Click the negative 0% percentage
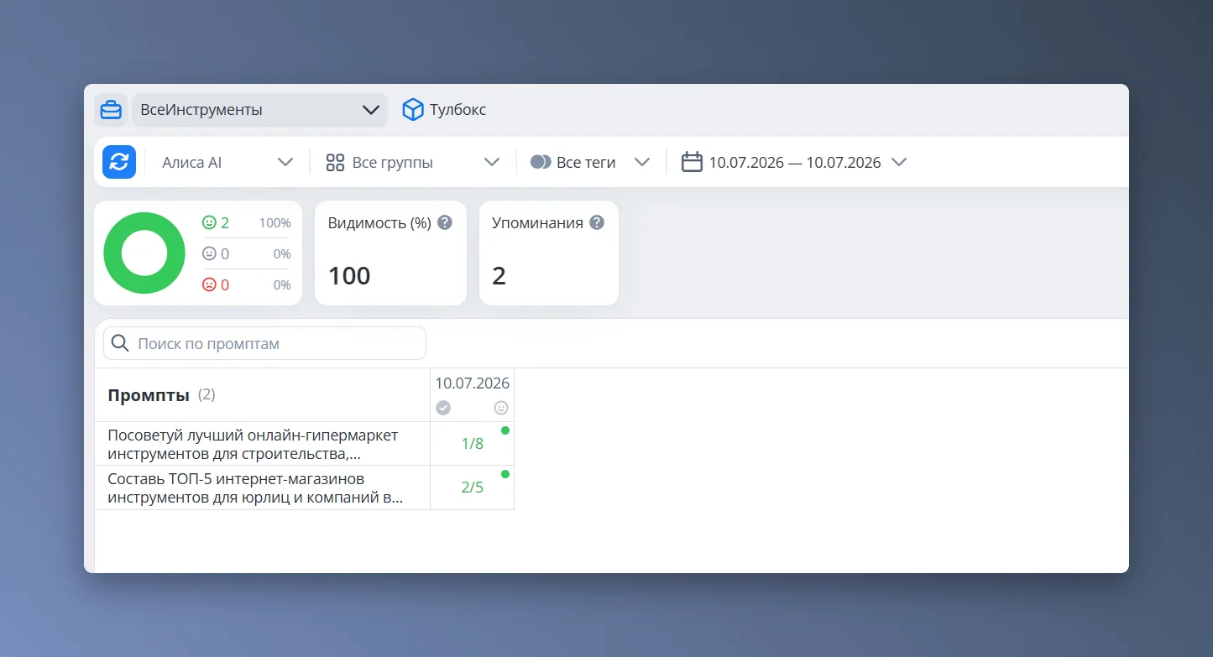 [282, 285]
